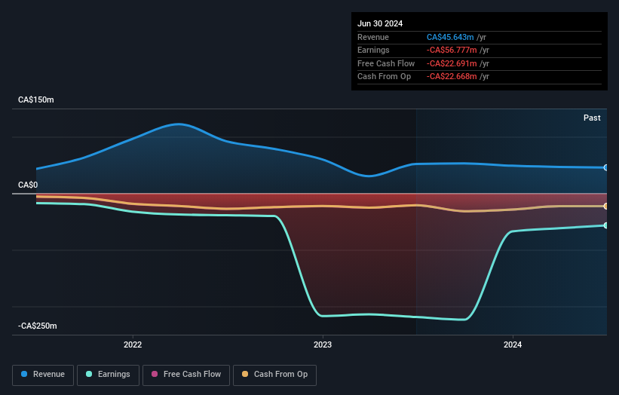Viewport: 619px width, 395px height.
Task: Click the Free Cash Flow label in tooltip
Action: [386, 63]
